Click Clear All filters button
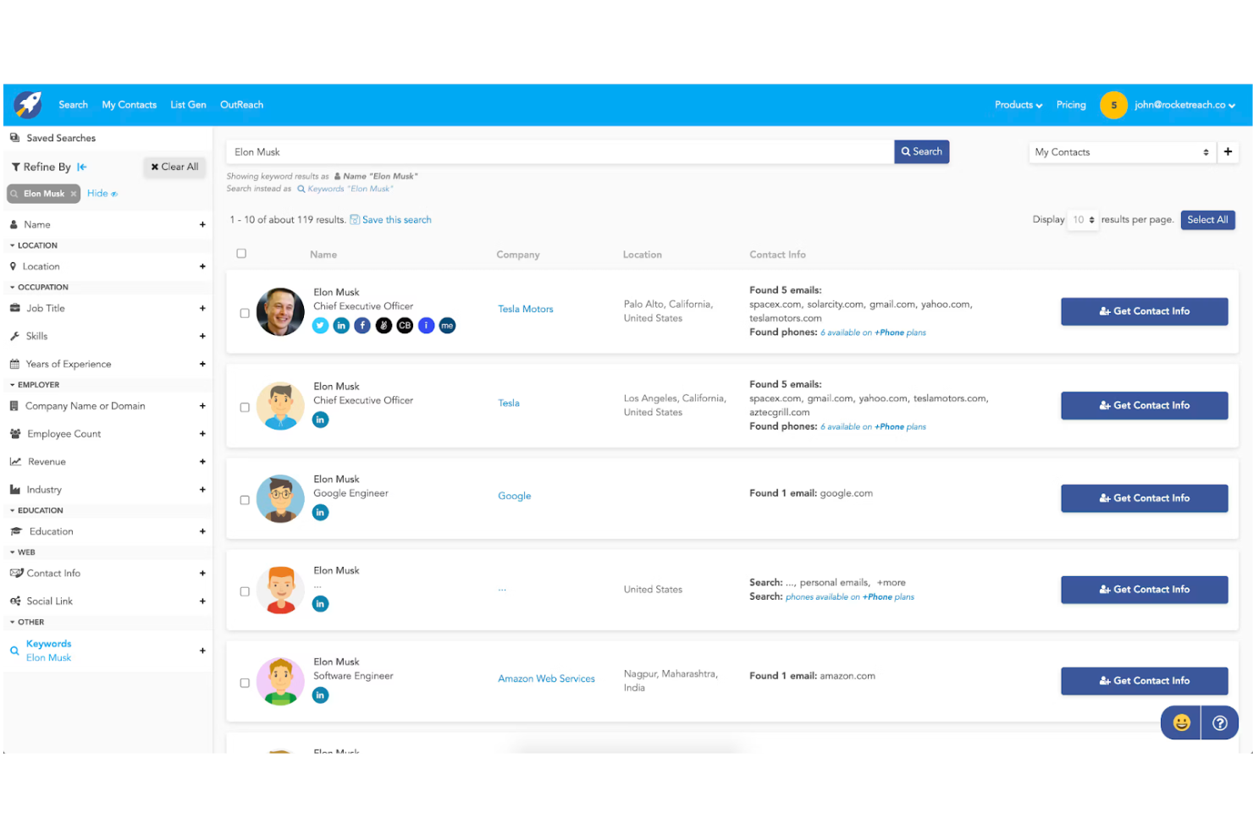 pos(174,168)
